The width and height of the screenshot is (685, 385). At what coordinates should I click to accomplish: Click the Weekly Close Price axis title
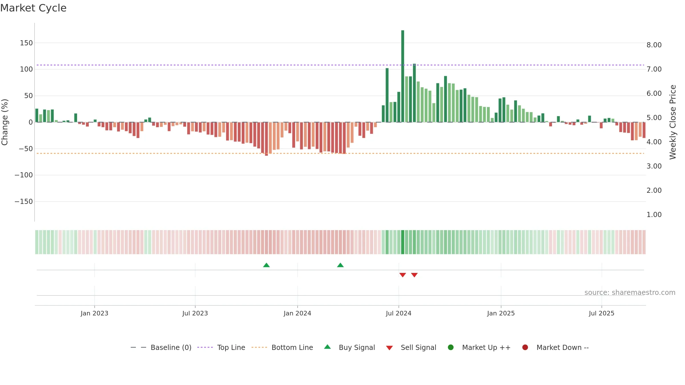point(673,122)
